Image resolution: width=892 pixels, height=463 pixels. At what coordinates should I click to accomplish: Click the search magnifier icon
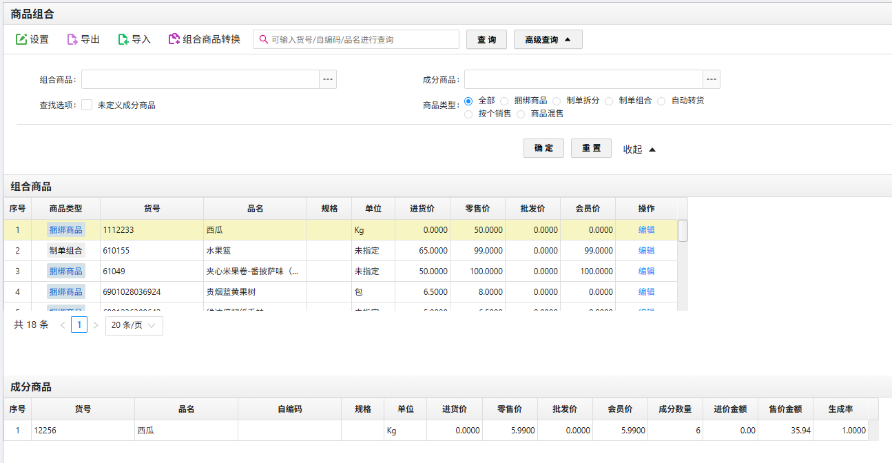(263, 39)
